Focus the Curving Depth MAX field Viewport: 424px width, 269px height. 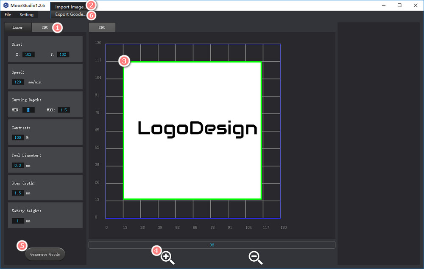tap(64, 110)
